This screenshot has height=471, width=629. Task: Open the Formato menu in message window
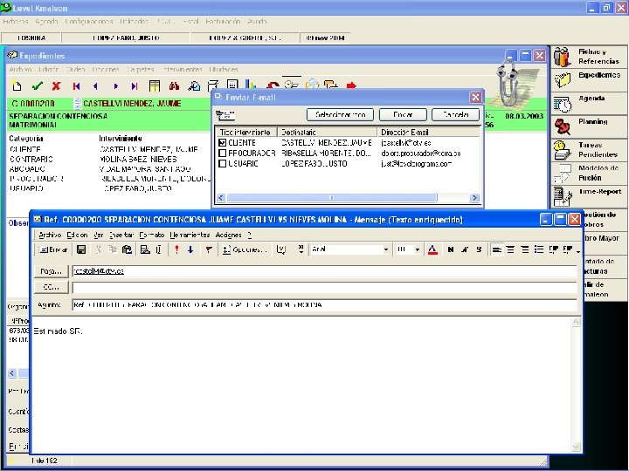tap(152, 235)
